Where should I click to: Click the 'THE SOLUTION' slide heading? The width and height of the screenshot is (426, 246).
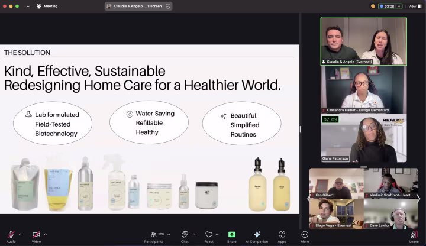27,53
